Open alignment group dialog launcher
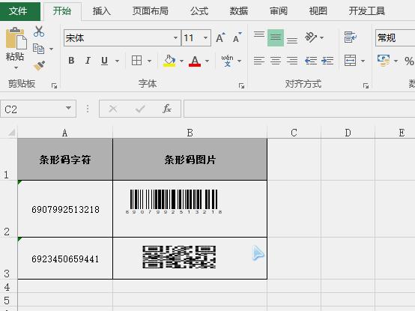 click(x=366, y=85)
